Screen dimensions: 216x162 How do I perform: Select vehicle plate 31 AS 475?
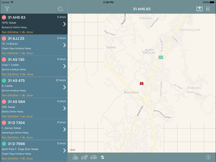point(16,81)
